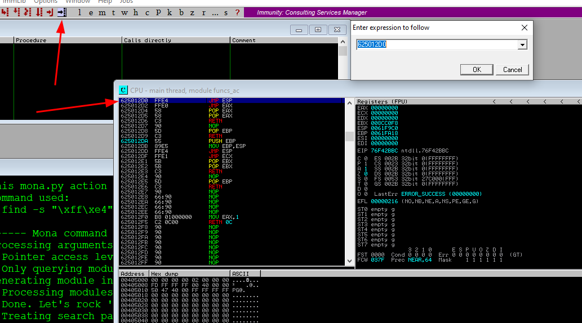The width and height of the screenshot is (582, 323).
Task: Open the Window menu
Action: click(x=78, y=2)
